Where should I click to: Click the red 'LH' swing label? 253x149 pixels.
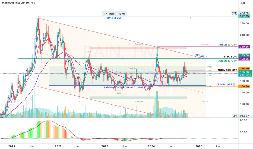(90, 52)
